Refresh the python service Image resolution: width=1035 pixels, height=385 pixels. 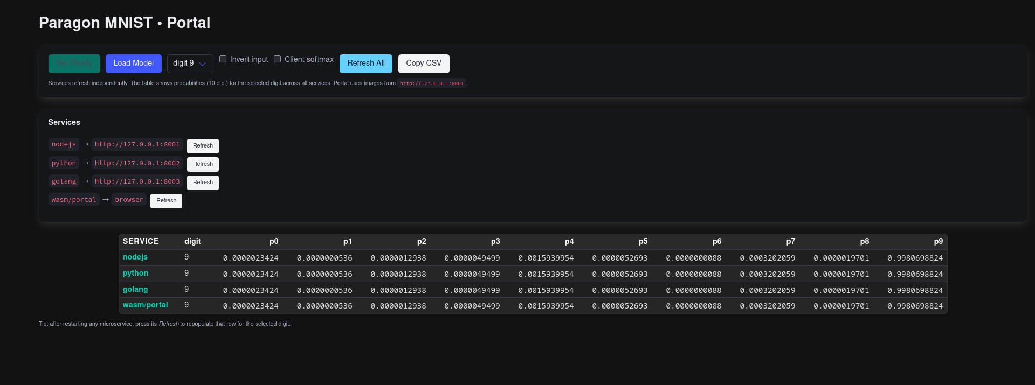[203, 164]
